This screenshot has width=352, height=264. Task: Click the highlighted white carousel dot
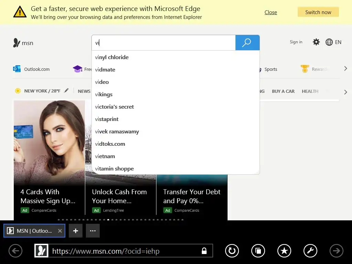pyautogui.click(x=108, y=220)
